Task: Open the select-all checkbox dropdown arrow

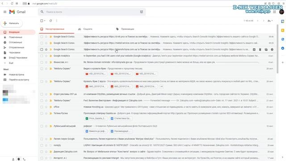Action: point(45,21)
